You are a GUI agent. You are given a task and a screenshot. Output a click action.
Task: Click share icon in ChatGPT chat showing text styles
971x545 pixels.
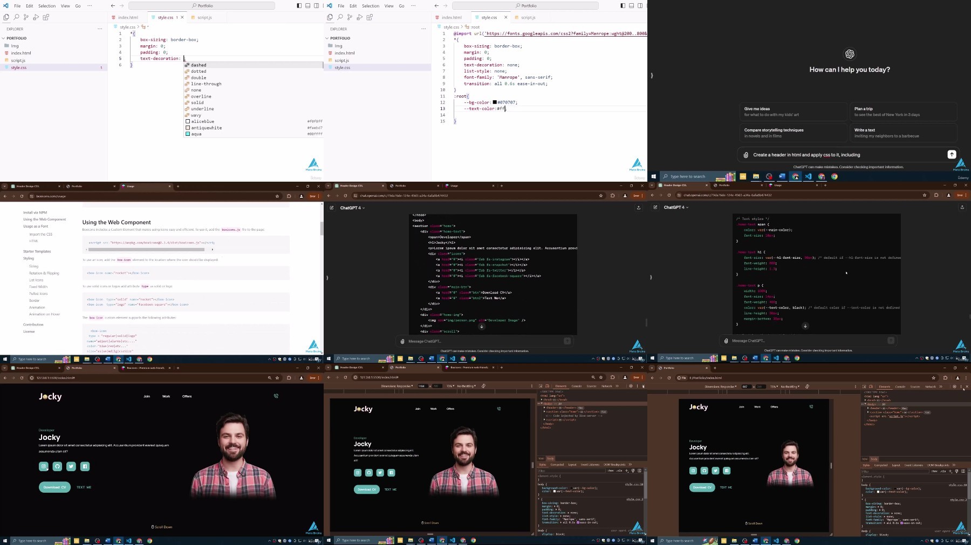pos(962,207)
